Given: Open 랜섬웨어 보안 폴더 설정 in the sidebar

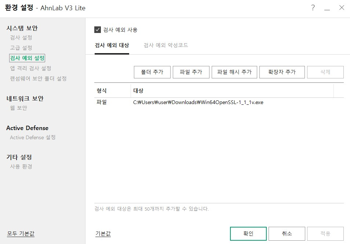Looking at the screenshot, I should coord(38,78).
